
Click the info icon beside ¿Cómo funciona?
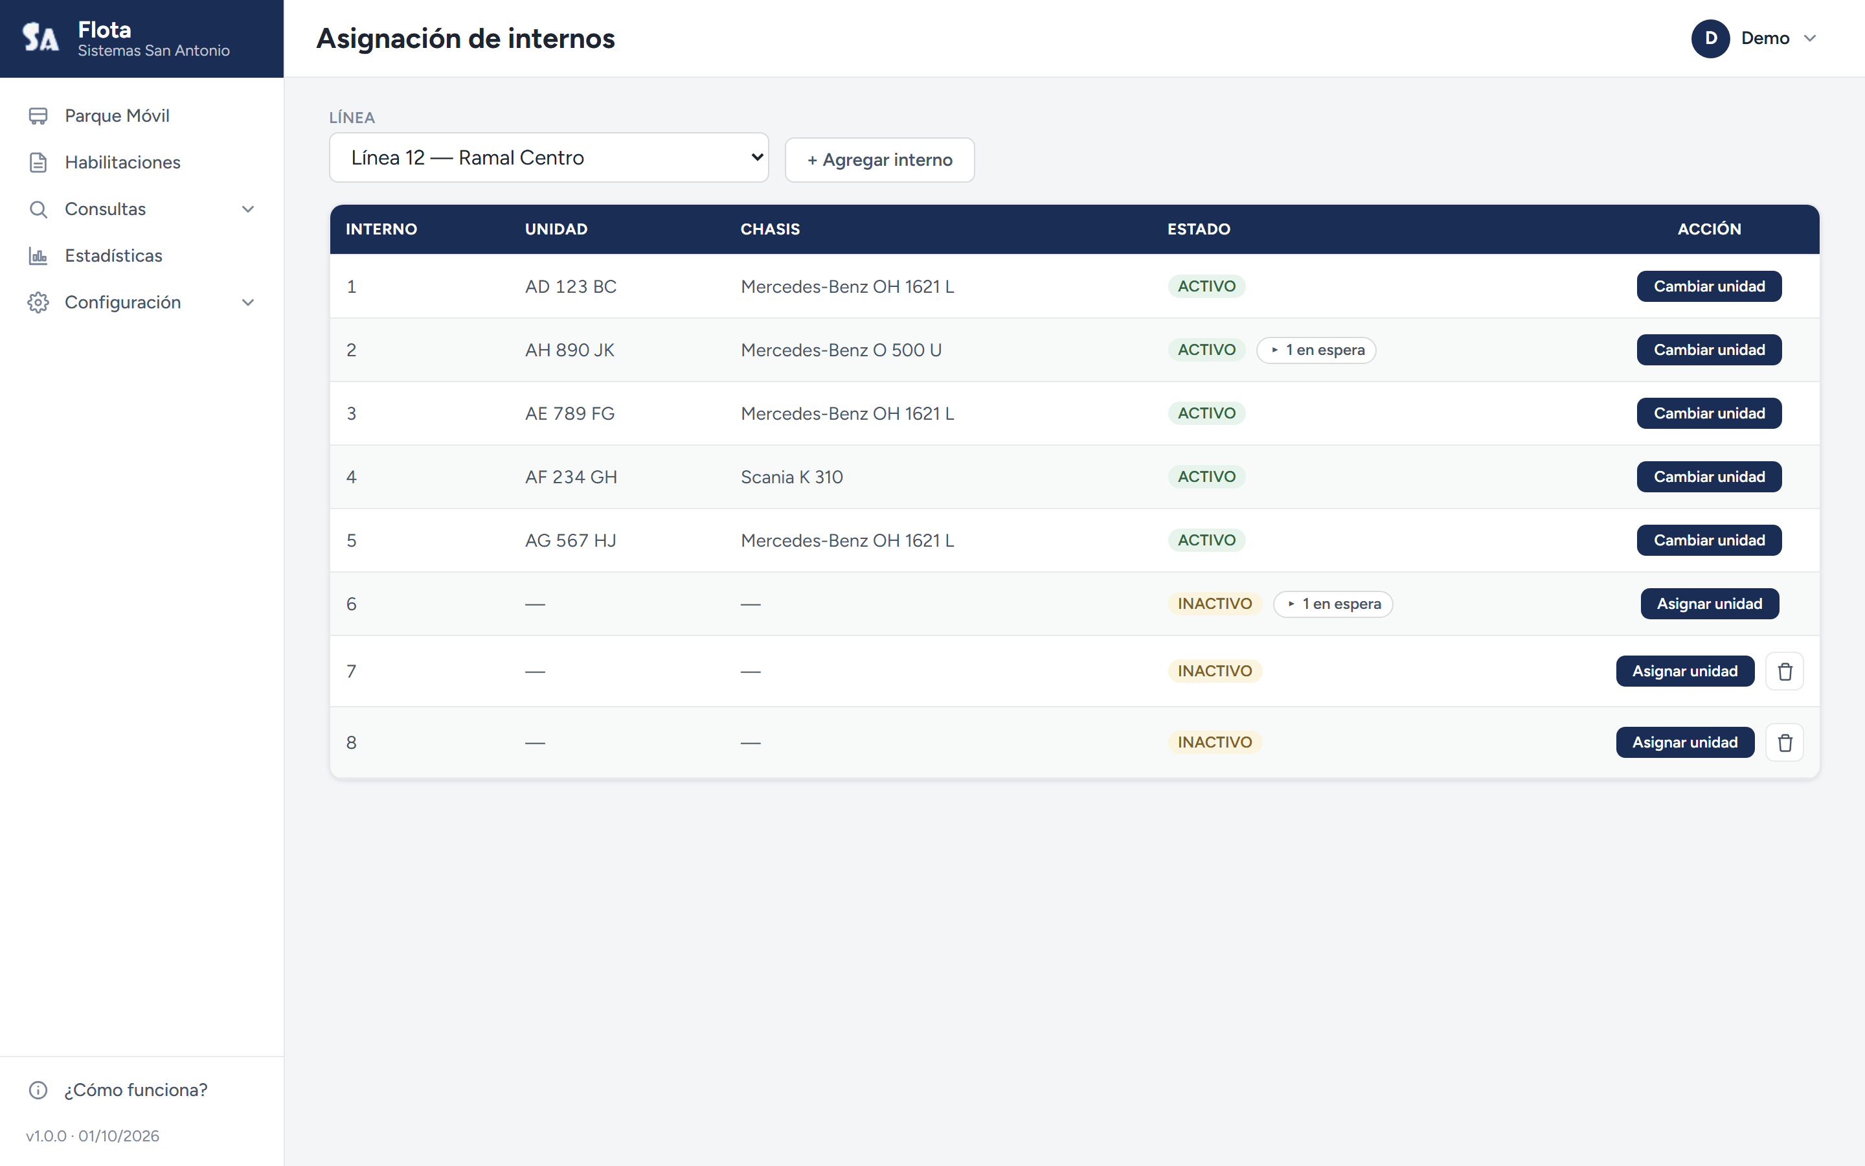pyautogui.click(x=38, y=1090)
